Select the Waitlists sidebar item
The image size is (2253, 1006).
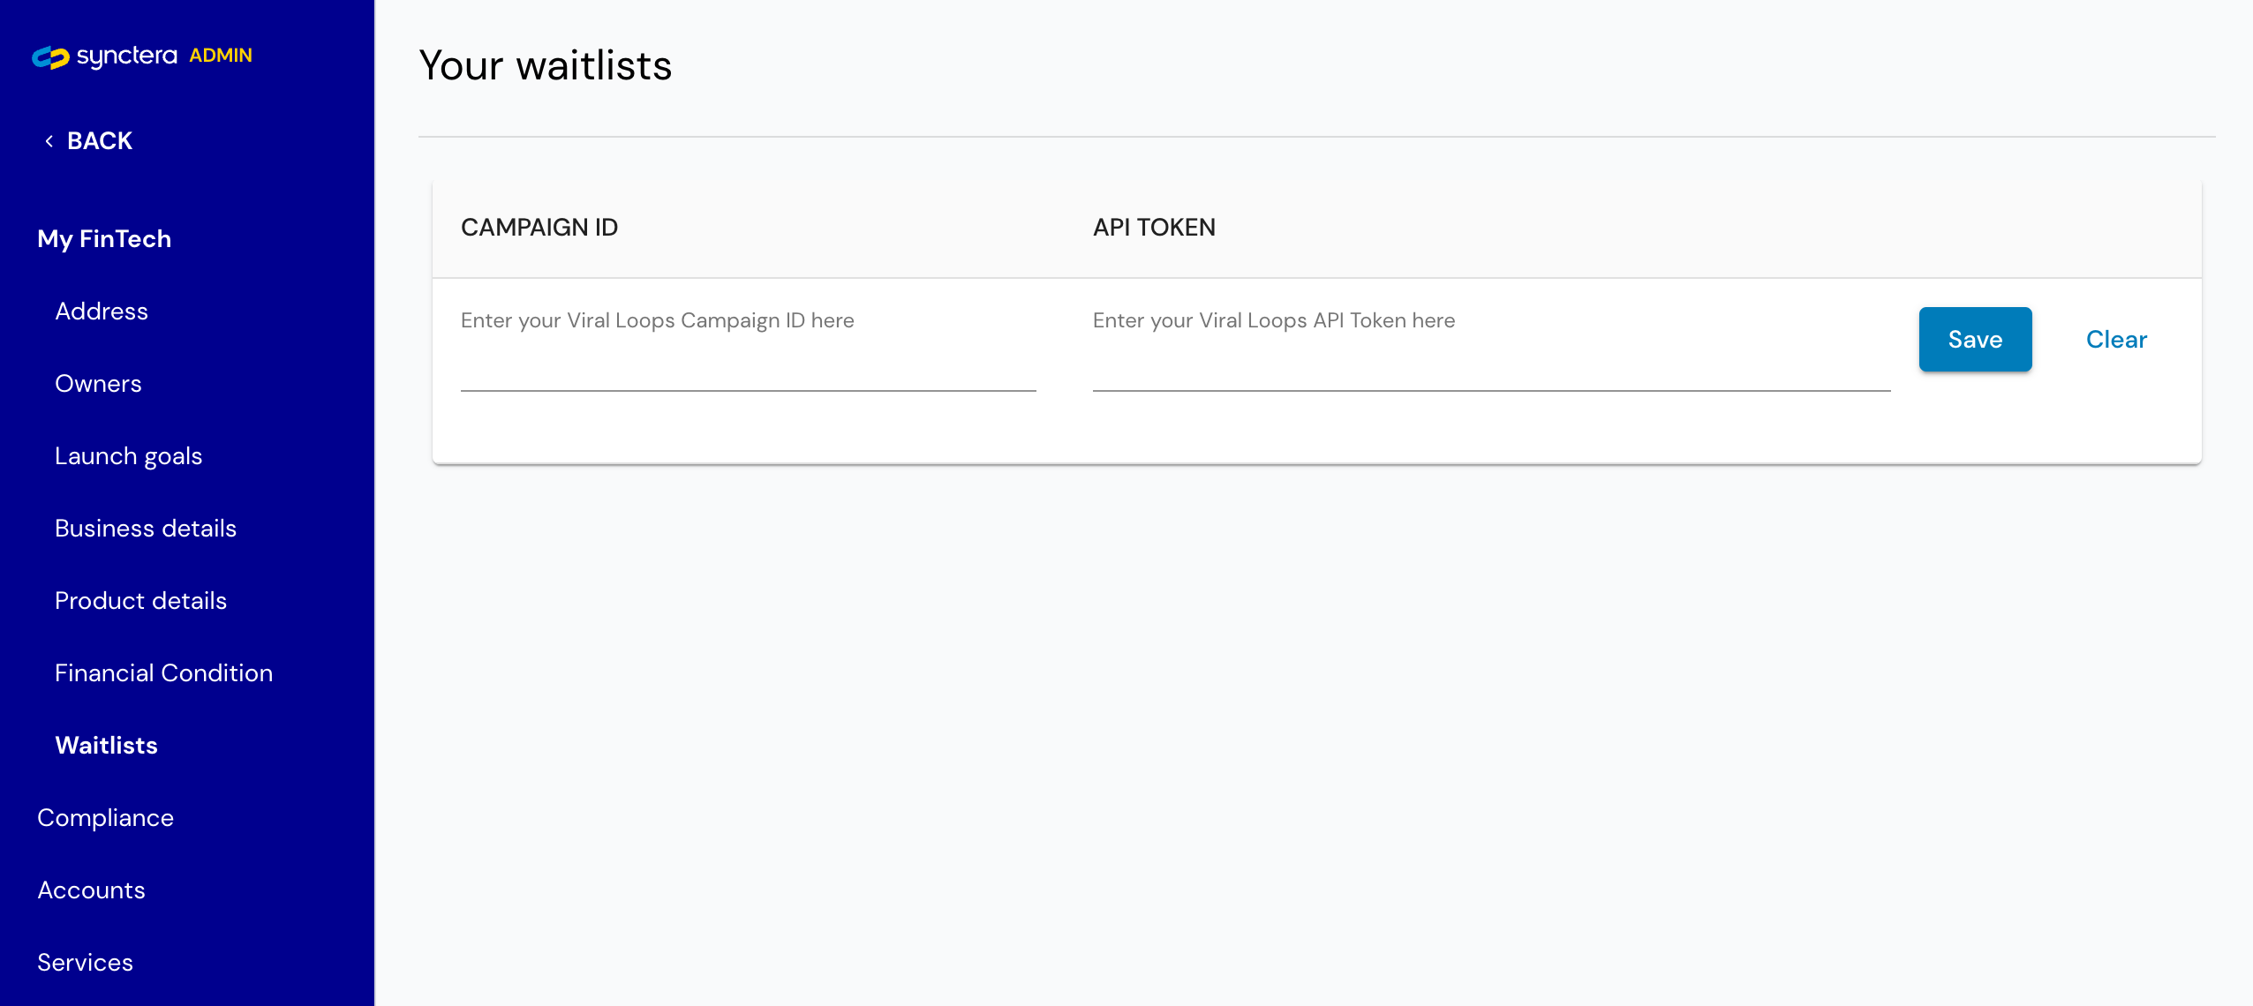coord(107,746)
